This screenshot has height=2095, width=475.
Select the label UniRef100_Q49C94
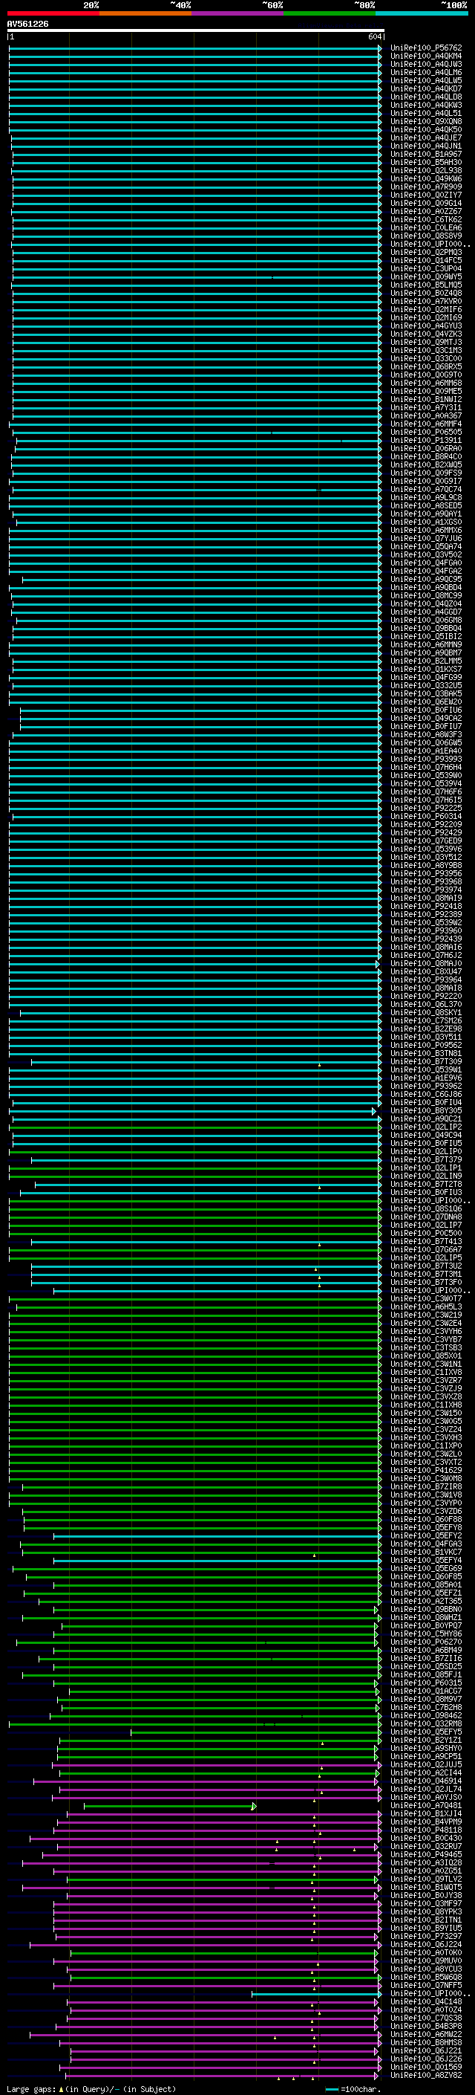(x=426, y=1136)
